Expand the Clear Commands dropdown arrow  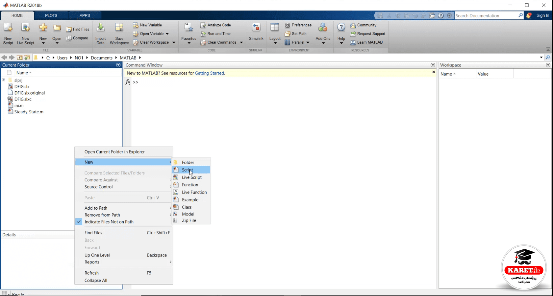pos(241,42)
